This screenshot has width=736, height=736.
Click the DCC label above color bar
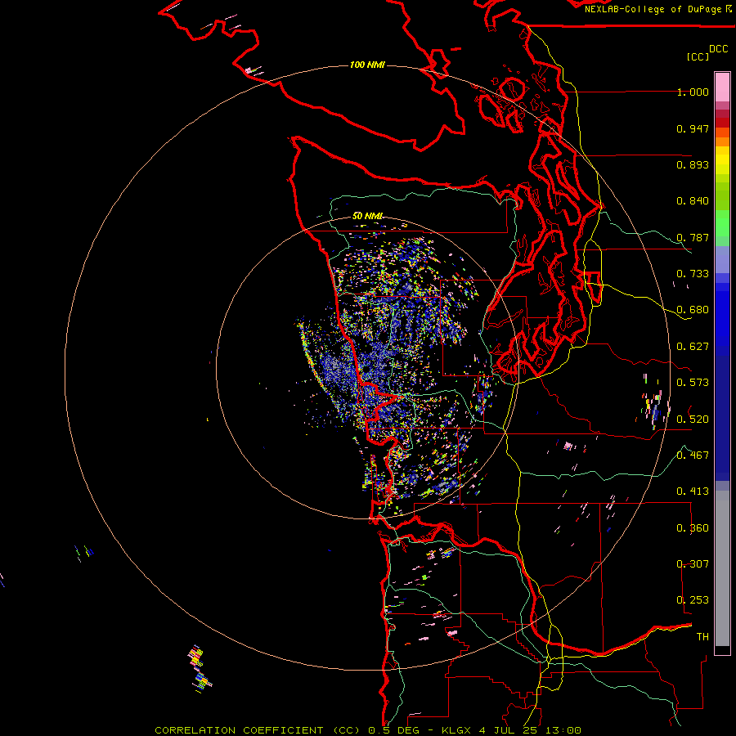pos(719,49)
